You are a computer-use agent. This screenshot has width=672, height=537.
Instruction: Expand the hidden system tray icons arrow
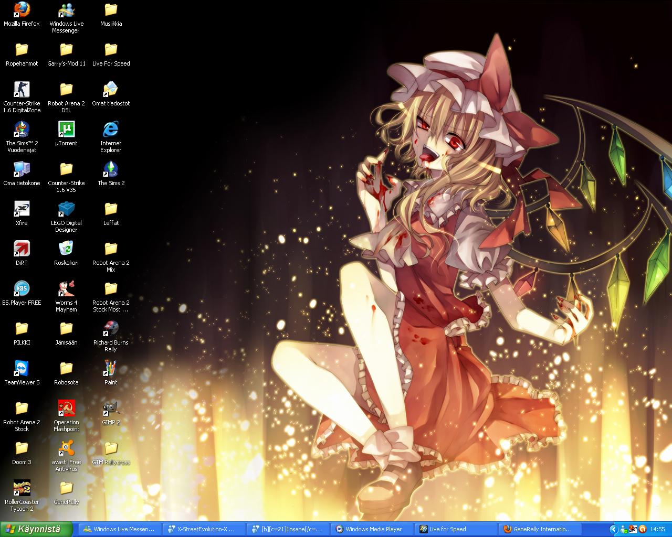click(613, 529)
